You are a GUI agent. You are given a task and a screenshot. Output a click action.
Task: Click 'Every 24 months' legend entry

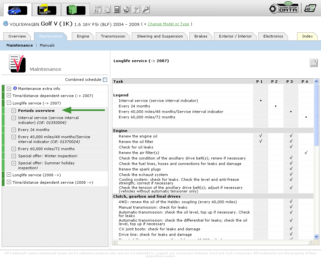(134, 106)
